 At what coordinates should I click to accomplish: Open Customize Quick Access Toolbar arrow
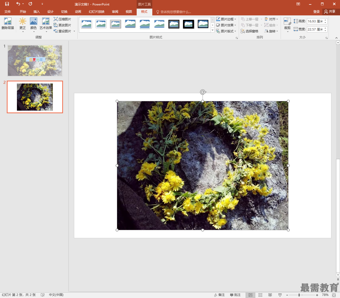pos(42,4)
